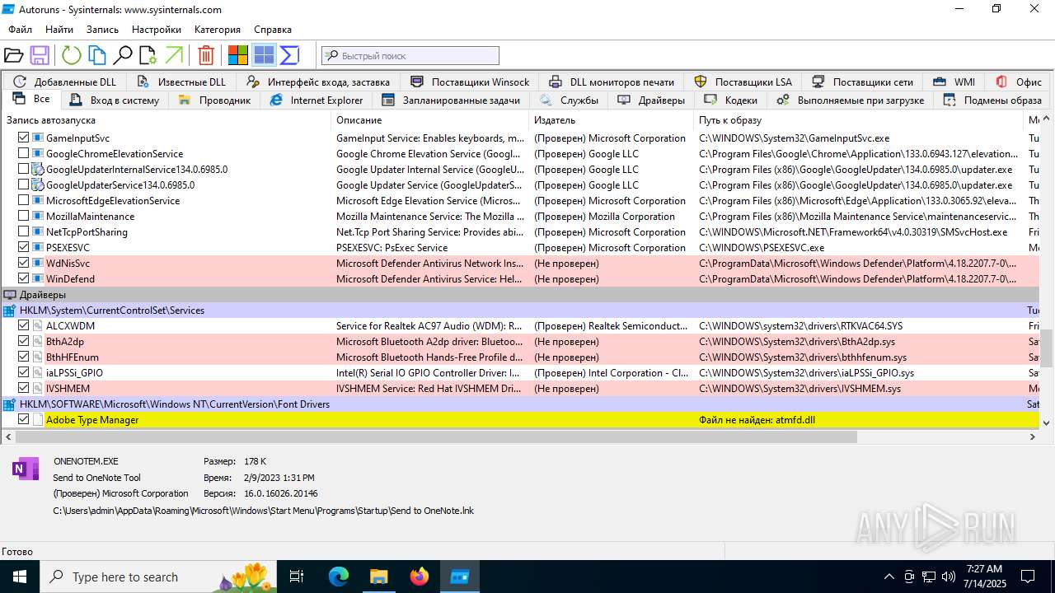Sort by the Описание column header
This screenshot has height=593, width=1055.
tap(429, 120)
